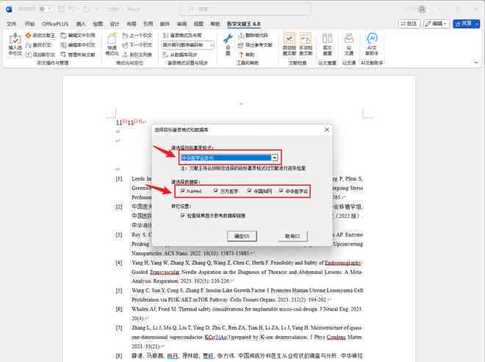485x362 pixels.
Task: Open the 帮助 question-mark item
Action: [x=246, y=54]
